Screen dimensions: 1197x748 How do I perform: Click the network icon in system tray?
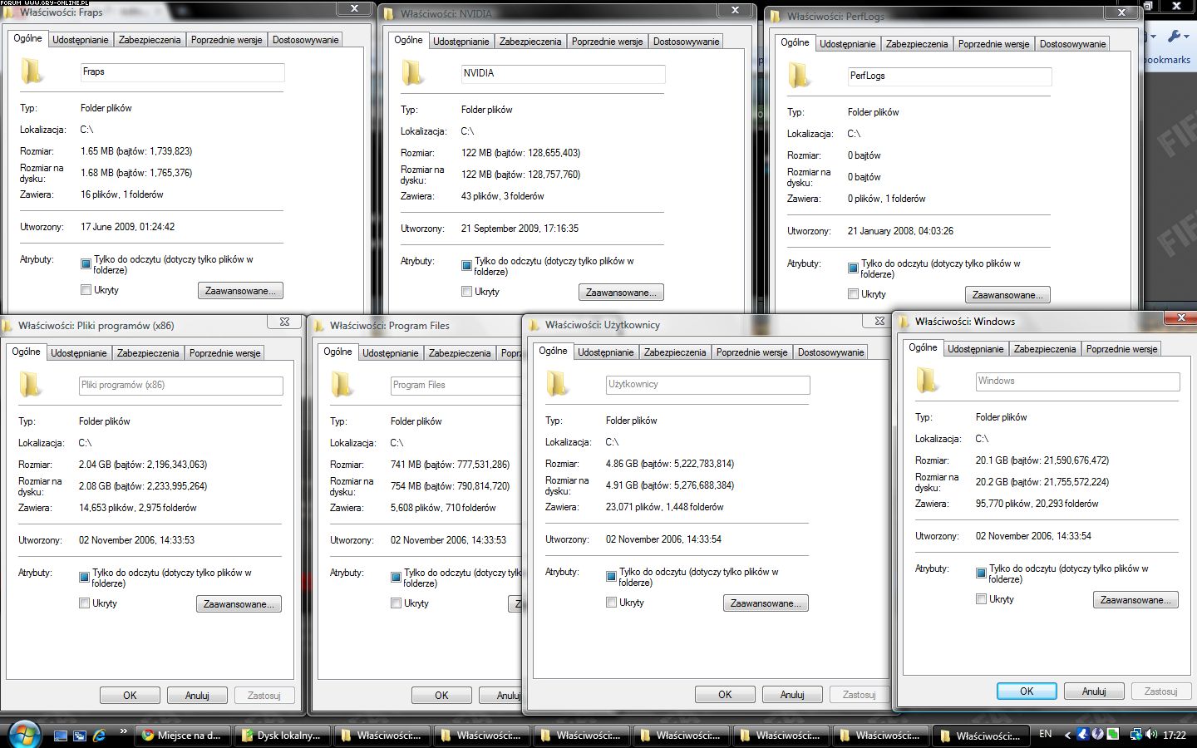[x=1135, y=735]
